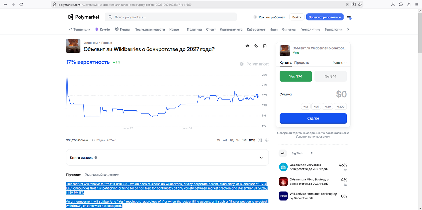Select the No 84¢ outcome

[331, 76]
